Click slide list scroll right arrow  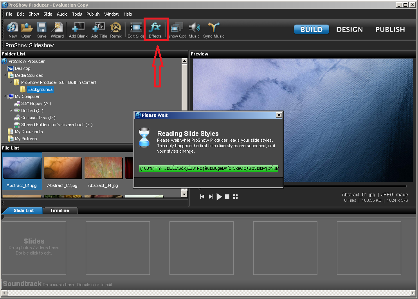(413, 293)
